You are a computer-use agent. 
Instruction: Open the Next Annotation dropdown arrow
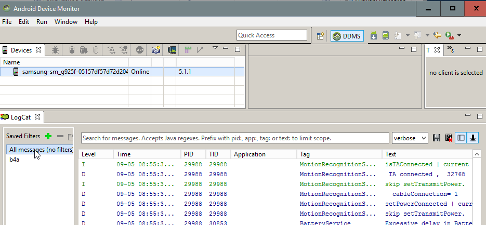(x=408, y=36)
